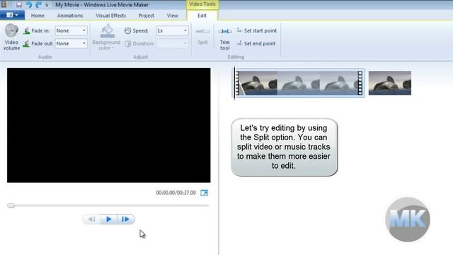
Task: Toggle full screen preview icon
Action: [x=205, y=193]
